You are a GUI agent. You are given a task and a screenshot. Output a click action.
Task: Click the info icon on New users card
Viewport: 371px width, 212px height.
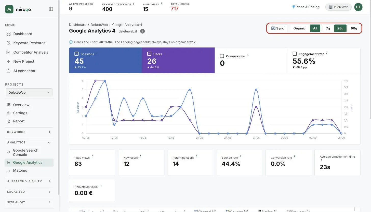140,157
